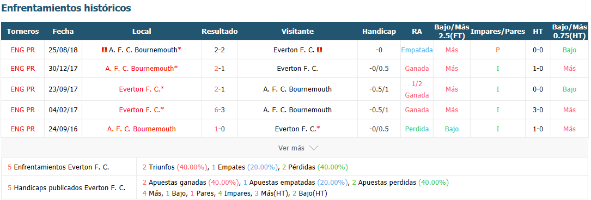
Task: Click the Torneros column header
Action: (23, 31)
